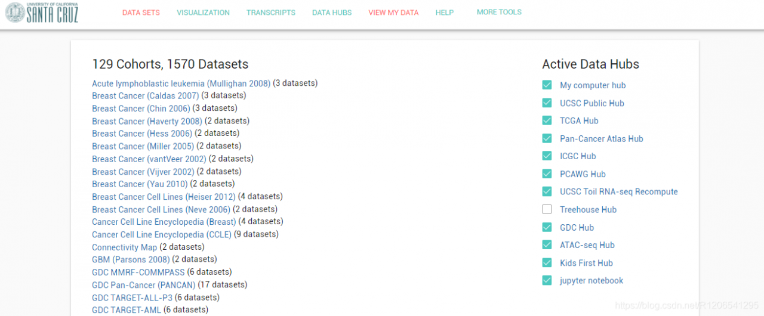The height and width of the screenshot is (316, 764).
Task: Uncheck UCSC Toil RNA-seq Recompute checkbox
Action: tap(547, 191)
